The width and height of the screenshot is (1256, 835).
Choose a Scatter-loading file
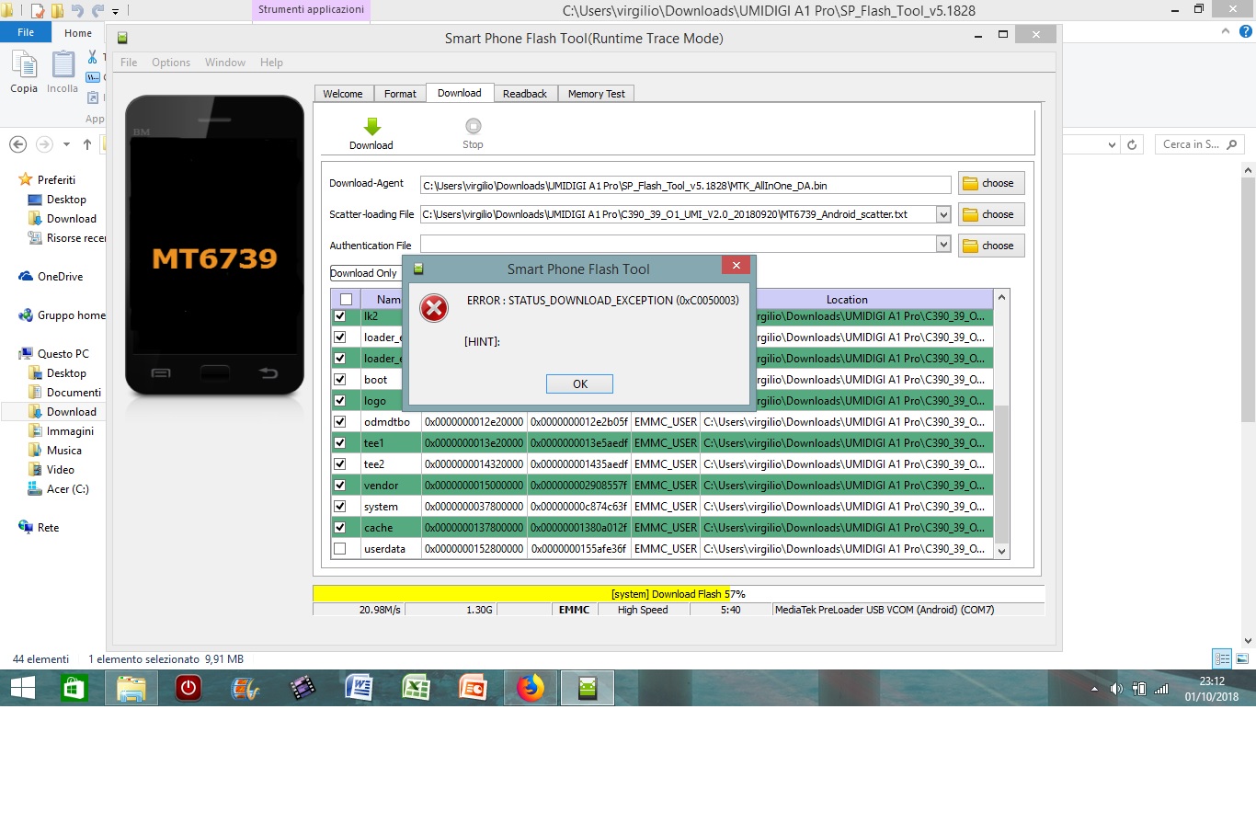(x=991, y=214)
